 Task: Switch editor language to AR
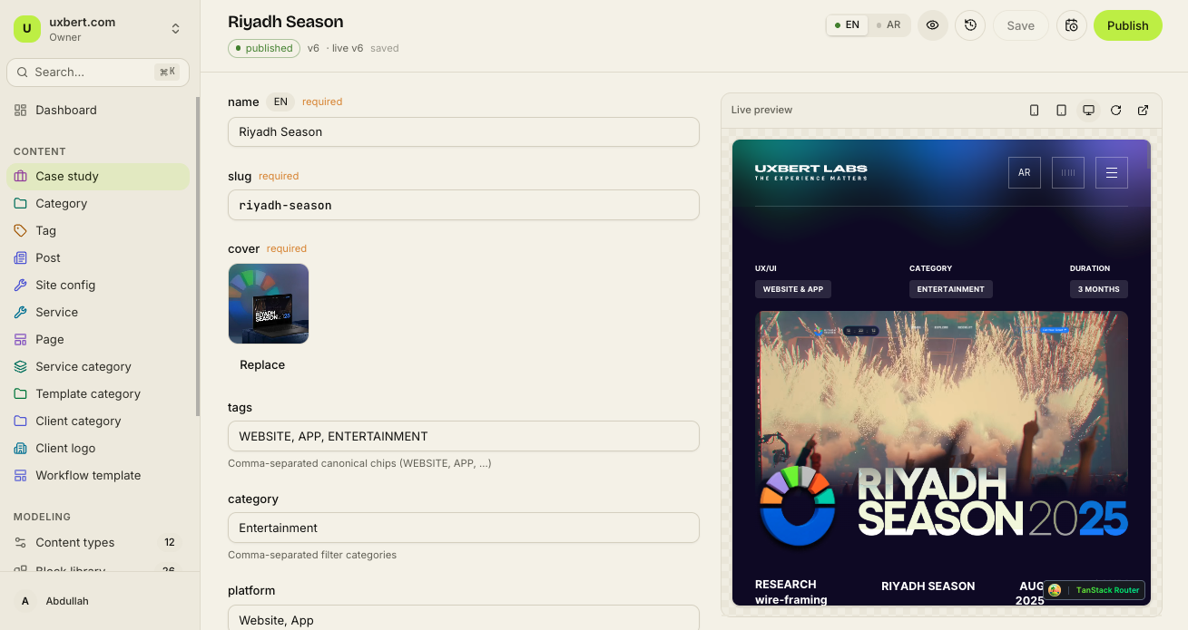tap(889, 25)
